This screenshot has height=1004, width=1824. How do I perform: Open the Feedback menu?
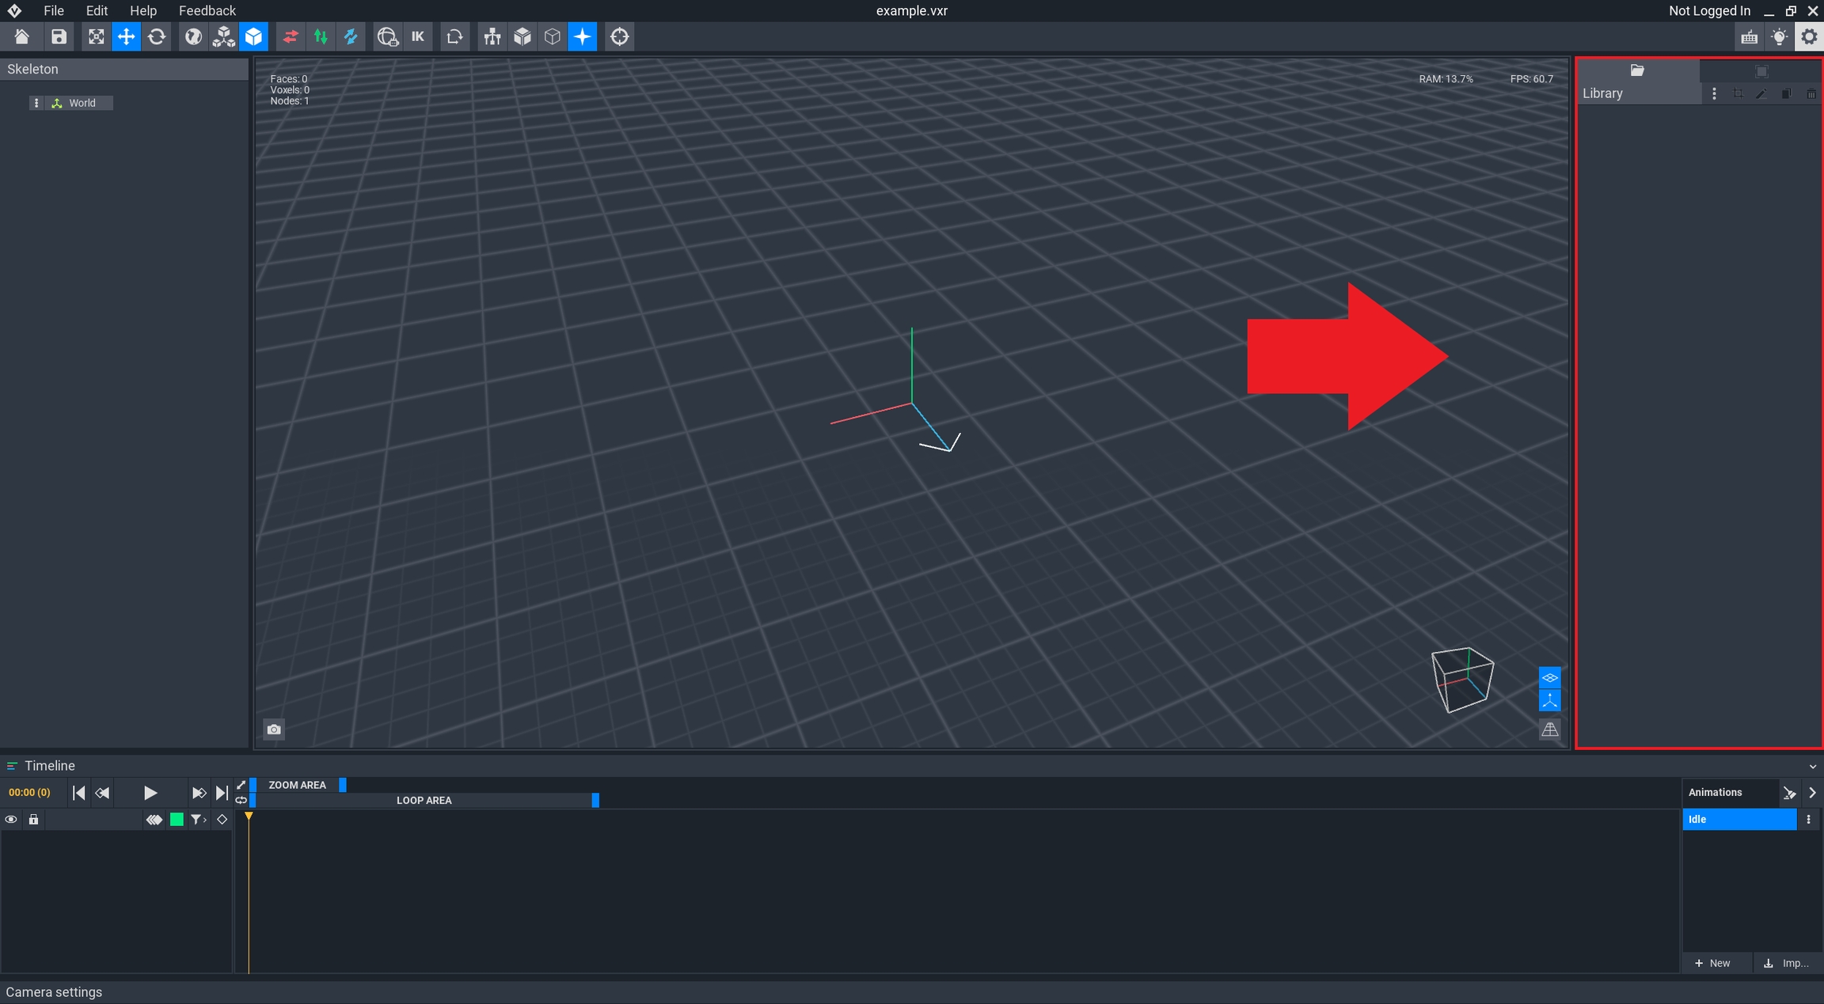click(x=207, y=10)
